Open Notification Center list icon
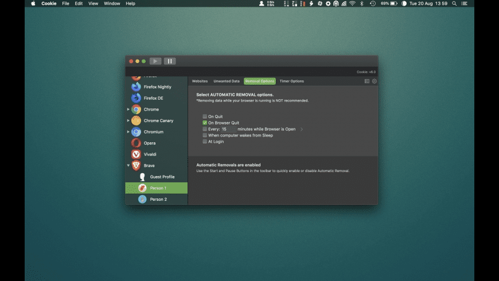 click(465, 3)
